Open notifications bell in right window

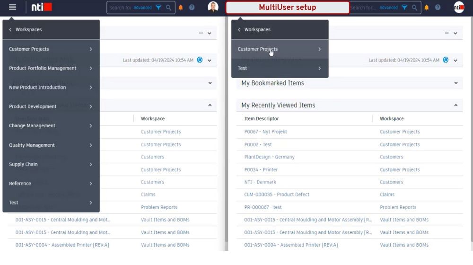pyautogui.click(x=427, y=8)
